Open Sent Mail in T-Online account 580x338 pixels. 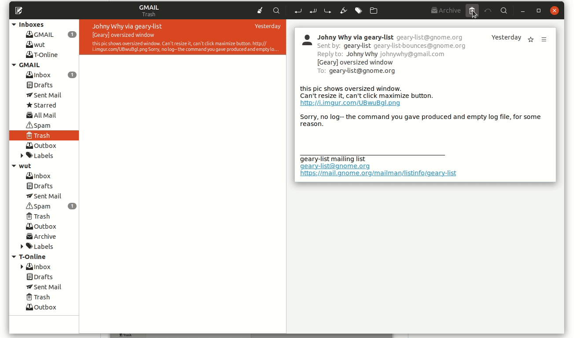tap(44, 287)
